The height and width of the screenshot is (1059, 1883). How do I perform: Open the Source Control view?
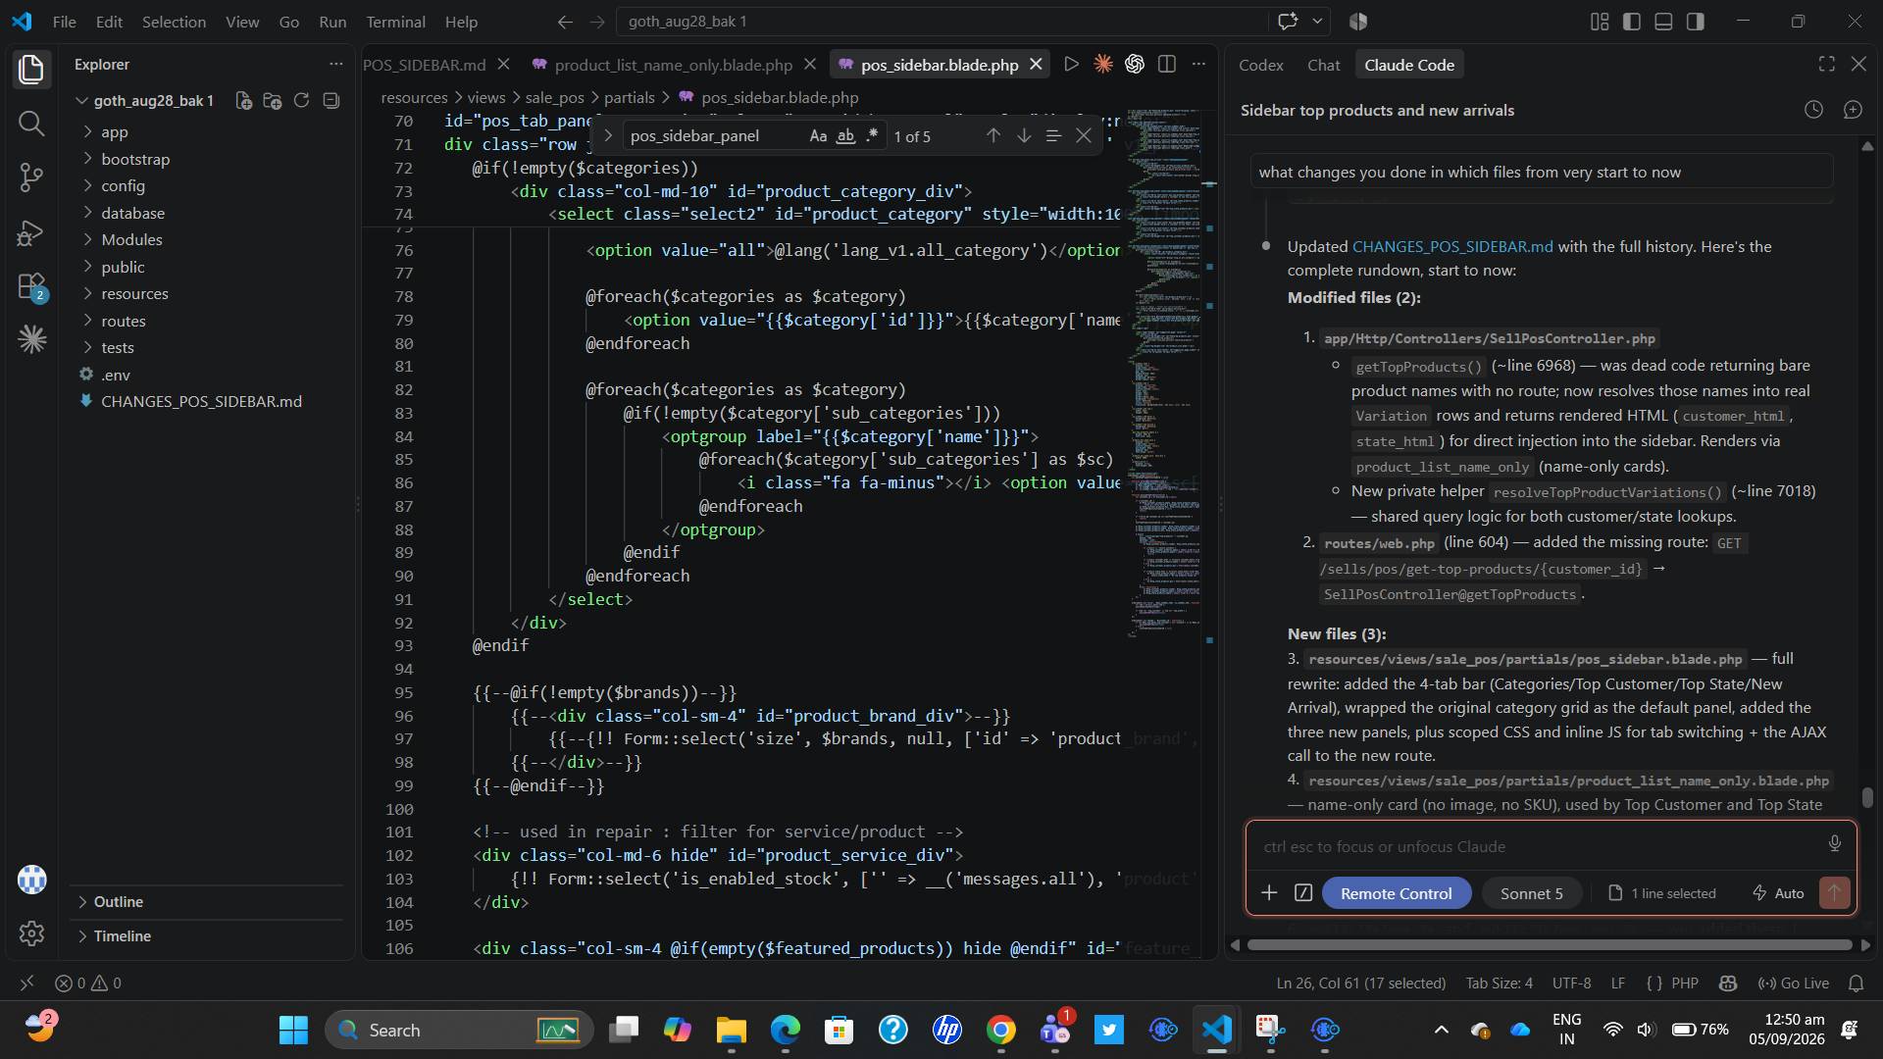(31, 177)
